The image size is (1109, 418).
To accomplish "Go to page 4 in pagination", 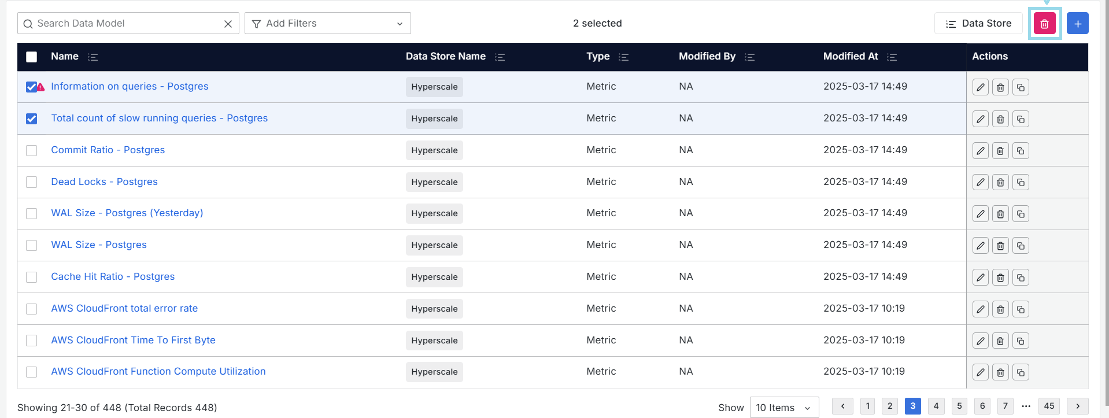I will 936,406.
